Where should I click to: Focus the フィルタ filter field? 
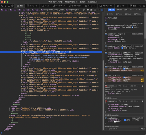click(124, 129)
